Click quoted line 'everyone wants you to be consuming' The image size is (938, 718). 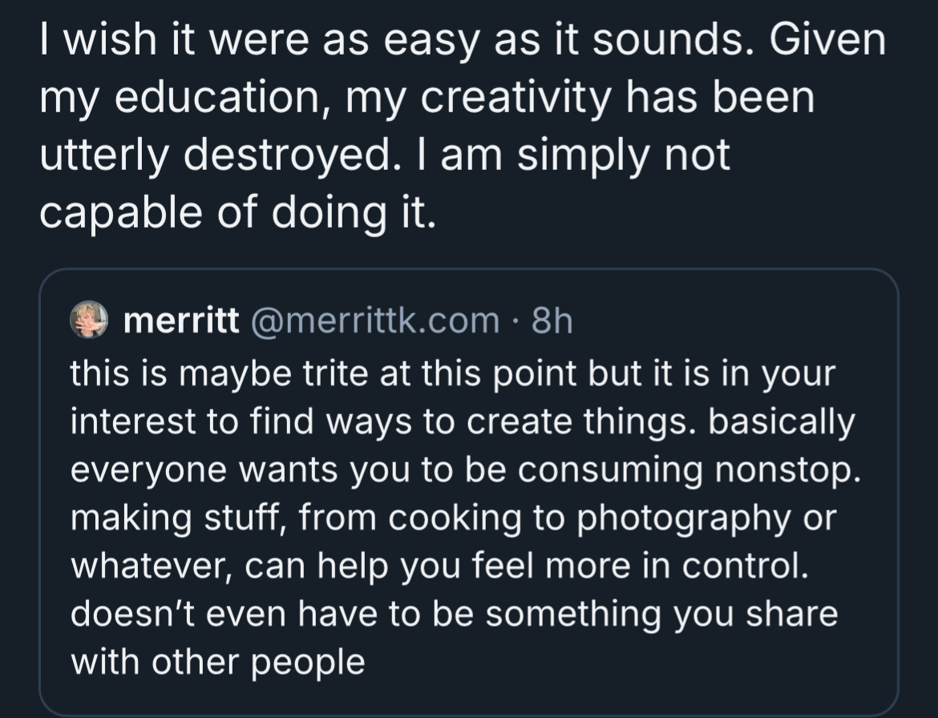click(466, 470)
